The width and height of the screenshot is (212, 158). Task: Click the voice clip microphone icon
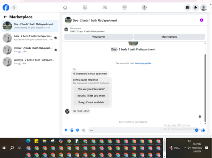pos(66,130)
